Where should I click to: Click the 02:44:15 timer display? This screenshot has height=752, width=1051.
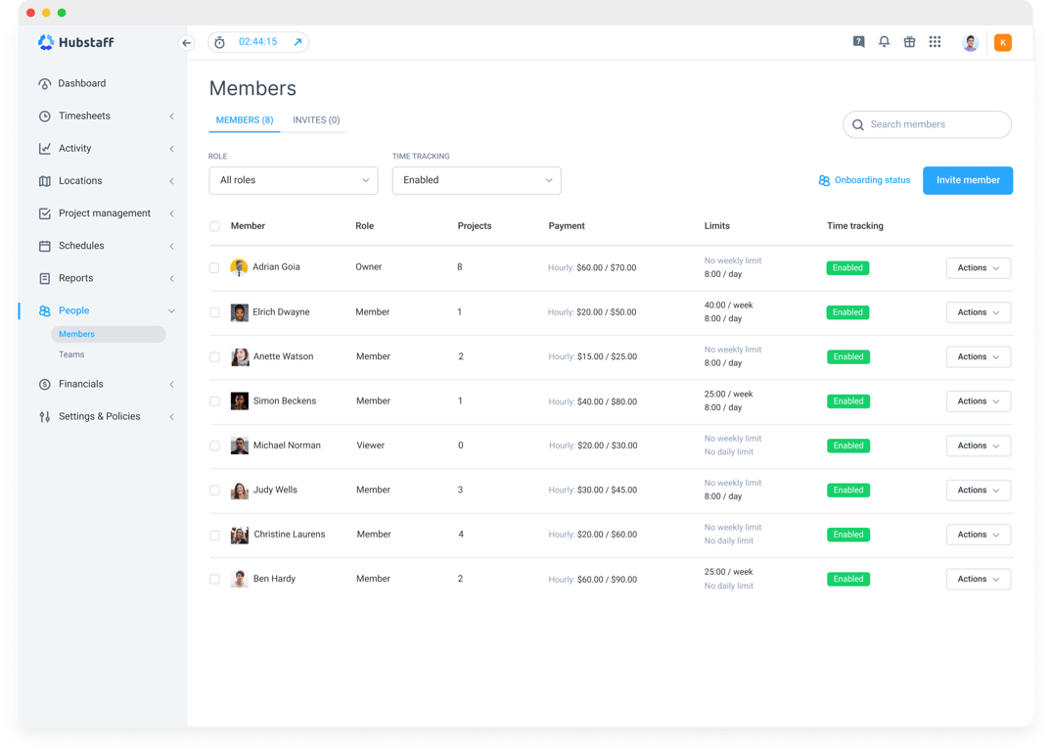click(x=258, y=41)
